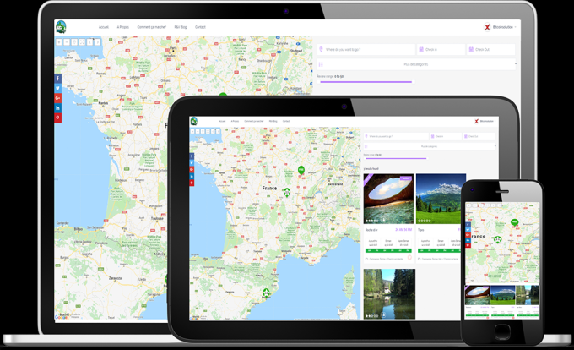Screen dimensions: 574x350
Task: Click the LinkedIn share icon on the laptop map
Action: tap(58, 108)
